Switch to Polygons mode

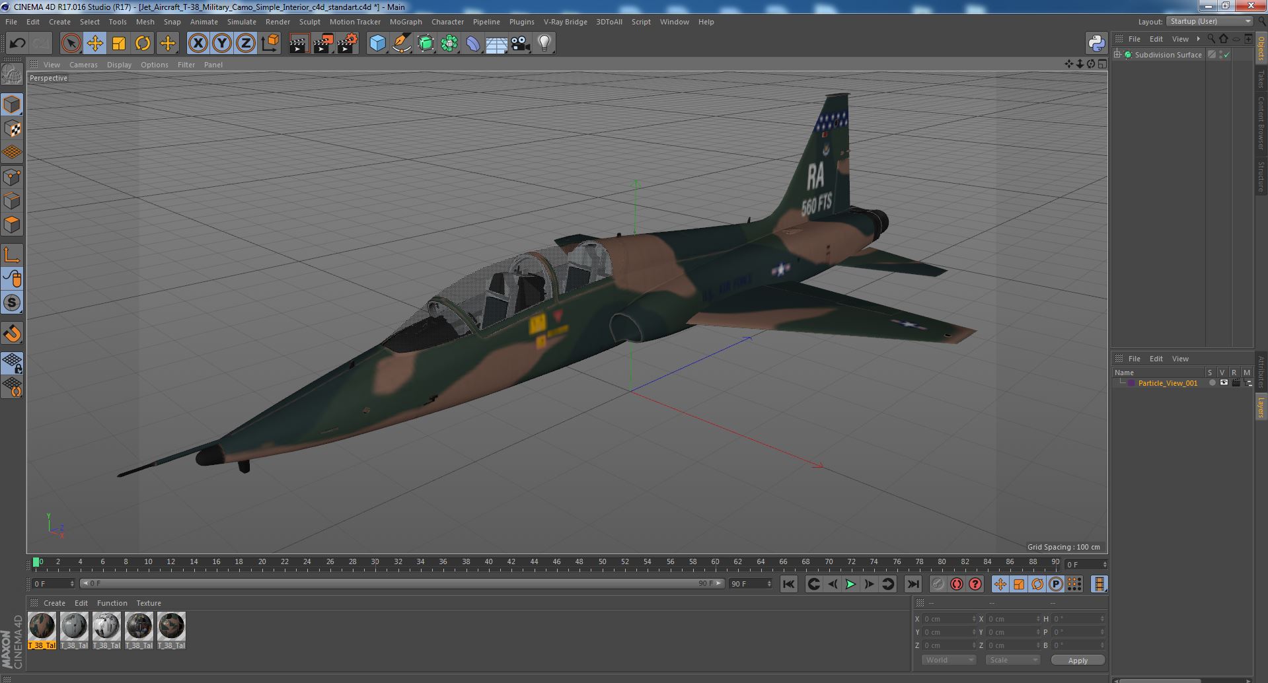coord(12,225)
